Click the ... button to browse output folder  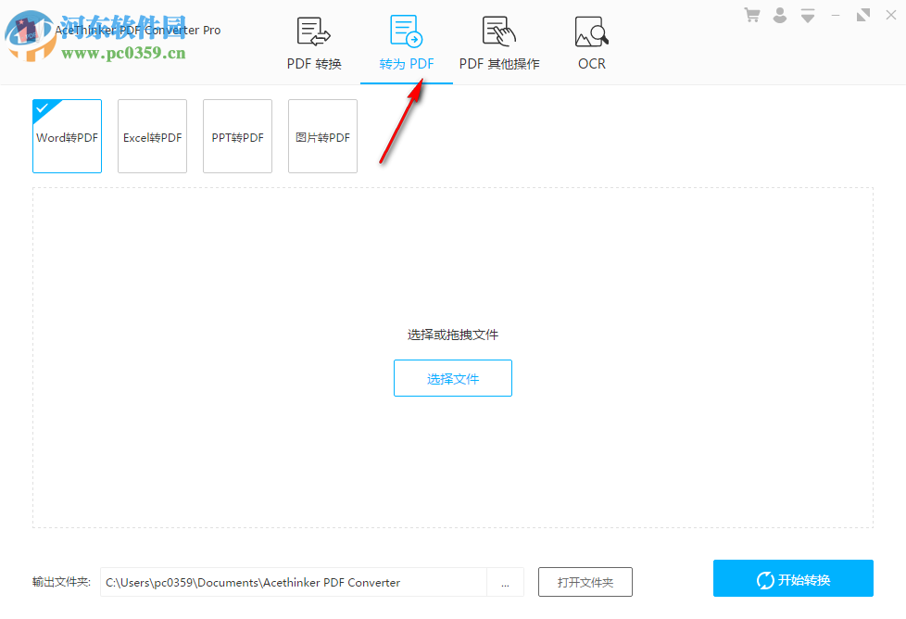[506, 582]
